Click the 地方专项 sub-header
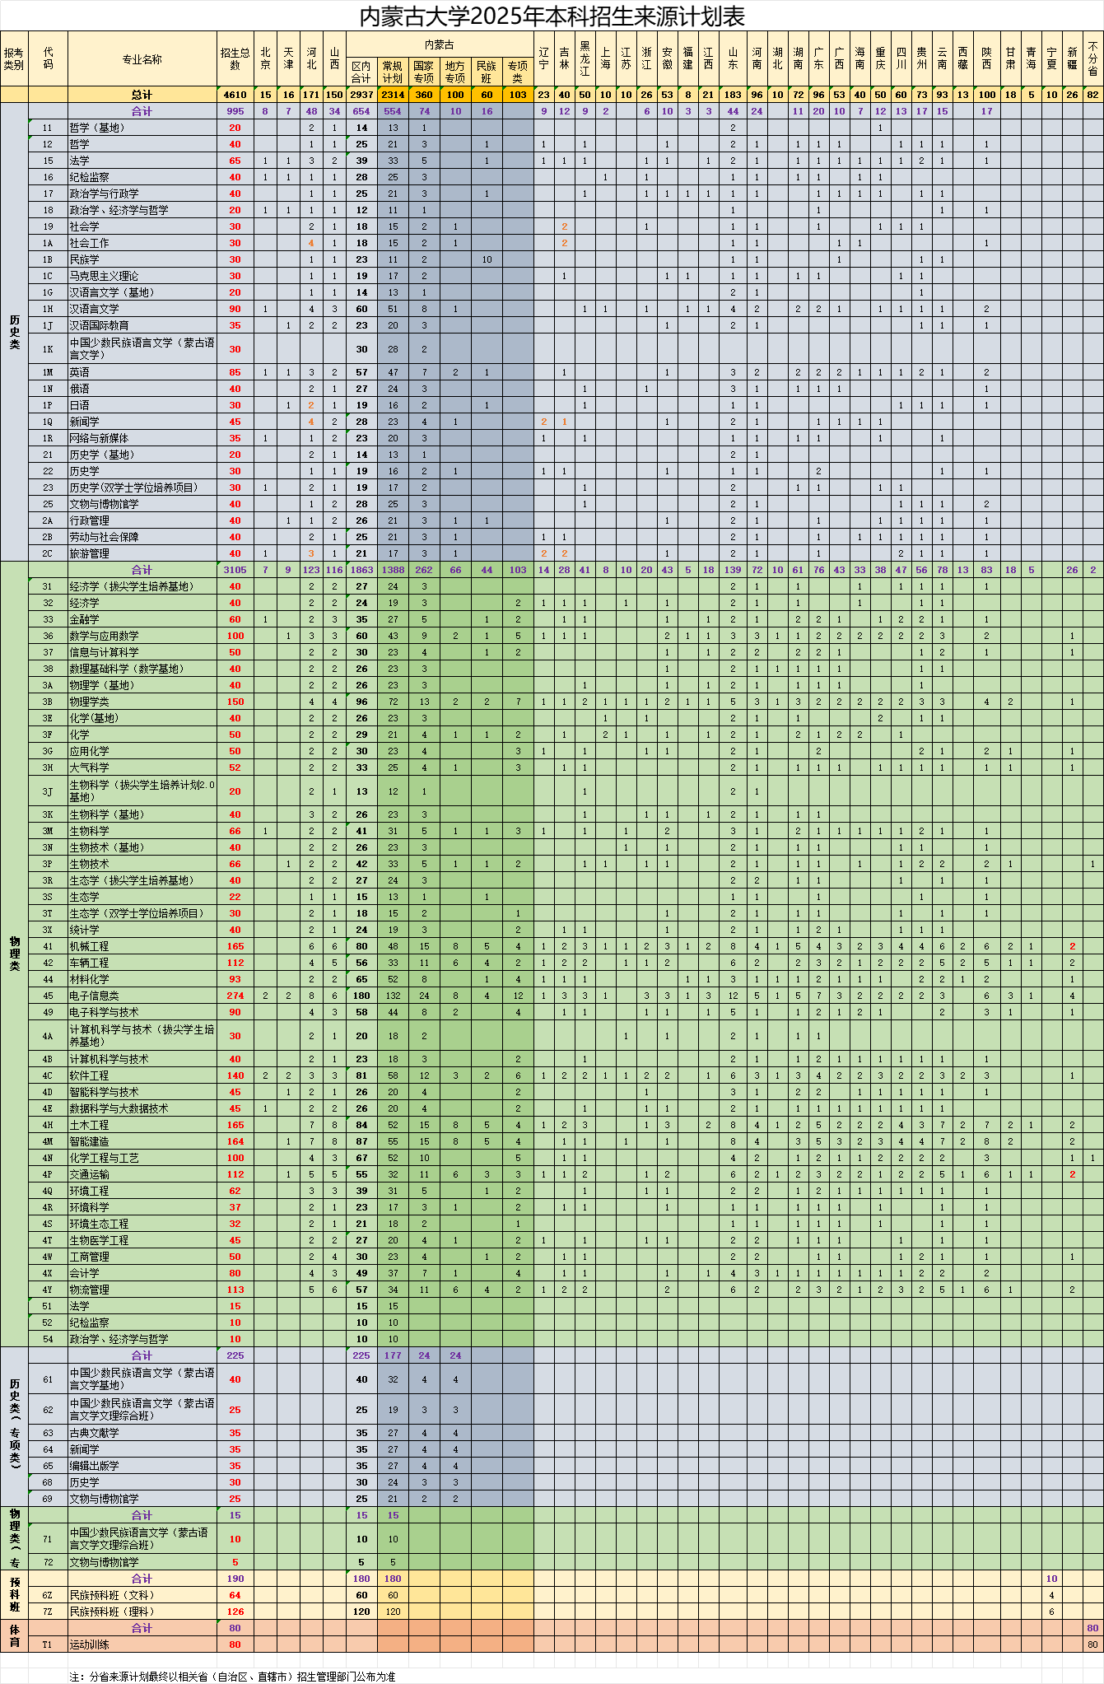 click(455, 72)
